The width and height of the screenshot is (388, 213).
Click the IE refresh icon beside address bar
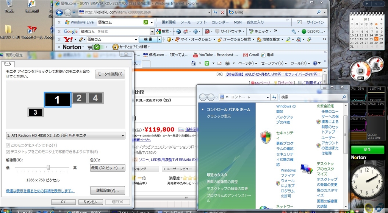point(215,12)
